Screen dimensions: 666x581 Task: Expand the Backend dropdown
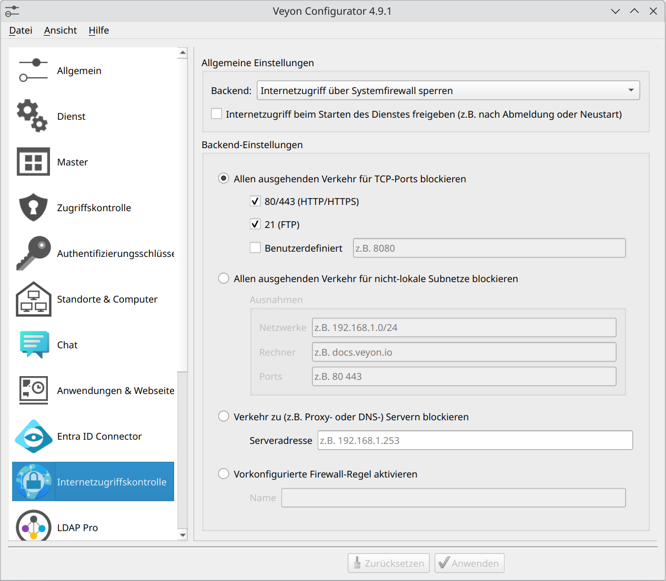[448, 90]
